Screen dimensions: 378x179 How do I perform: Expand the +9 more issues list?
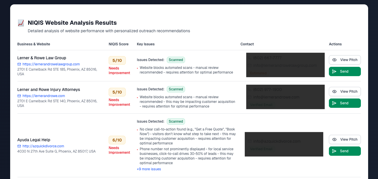[149, 169]
